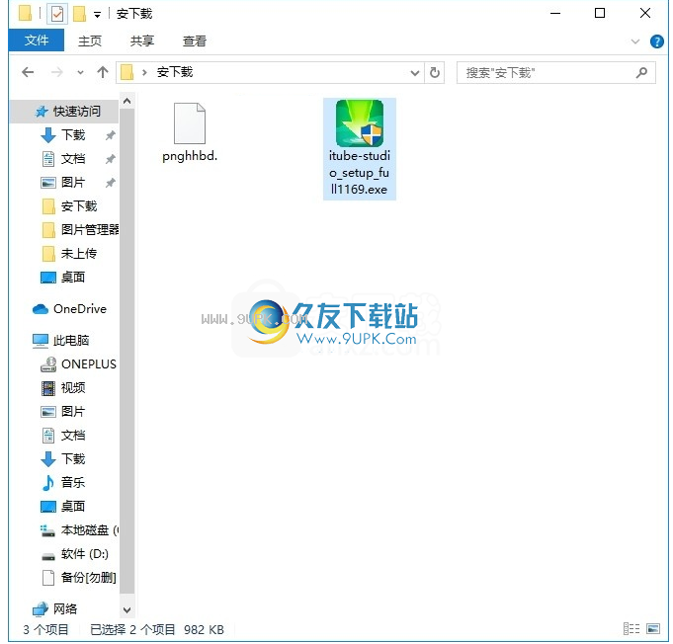
Task: Switch to the 查看 ribbon tab
Action: coord(195,41)
